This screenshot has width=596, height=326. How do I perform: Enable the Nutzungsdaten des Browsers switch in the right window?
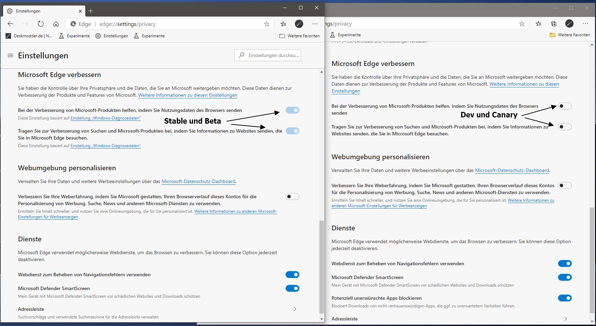coord(565,106)
